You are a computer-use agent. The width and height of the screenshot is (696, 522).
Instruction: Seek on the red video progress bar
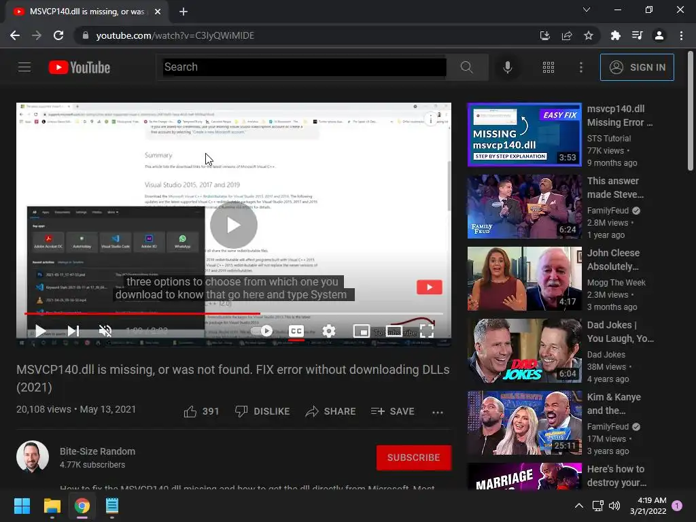point(234,313)
